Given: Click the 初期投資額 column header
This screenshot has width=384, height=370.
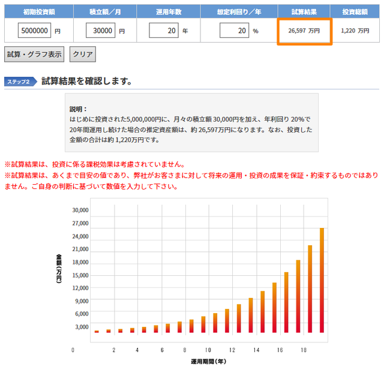Looking at the screenshot, I should click(x=39, y=11).
